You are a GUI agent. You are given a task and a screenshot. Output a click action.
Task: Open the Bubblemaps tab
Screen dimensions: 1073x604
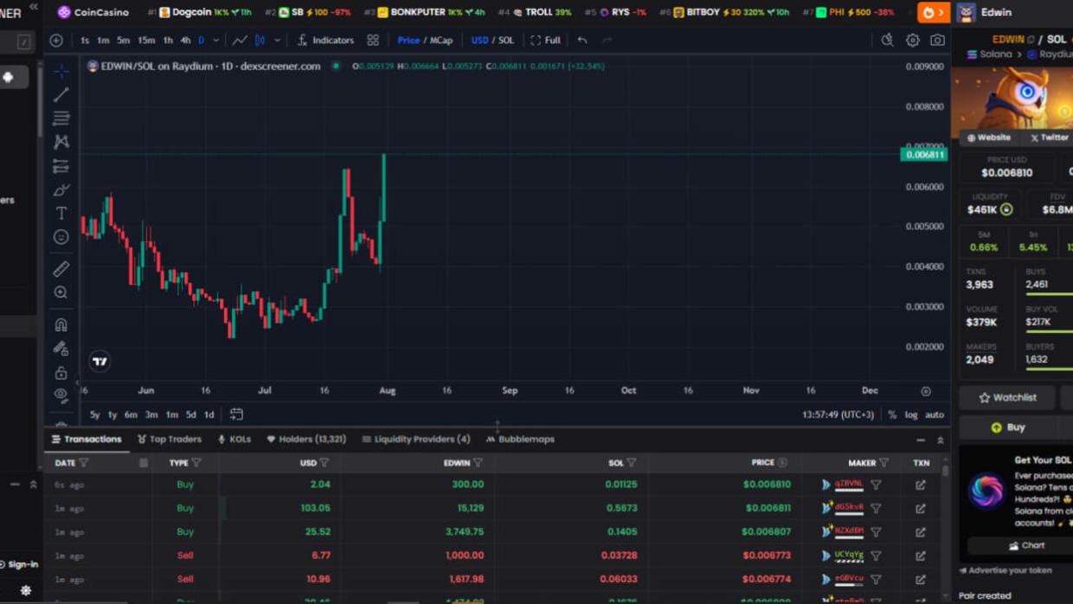[x=520, y=440]
